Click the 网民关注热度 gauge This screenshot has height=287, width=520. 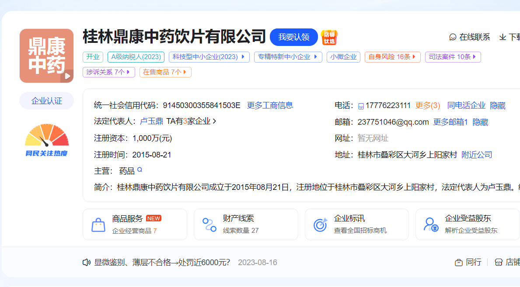click(47, 140)
